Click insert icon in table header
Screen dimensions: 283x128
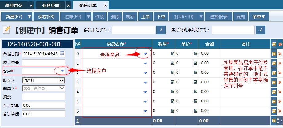[273, 44]
